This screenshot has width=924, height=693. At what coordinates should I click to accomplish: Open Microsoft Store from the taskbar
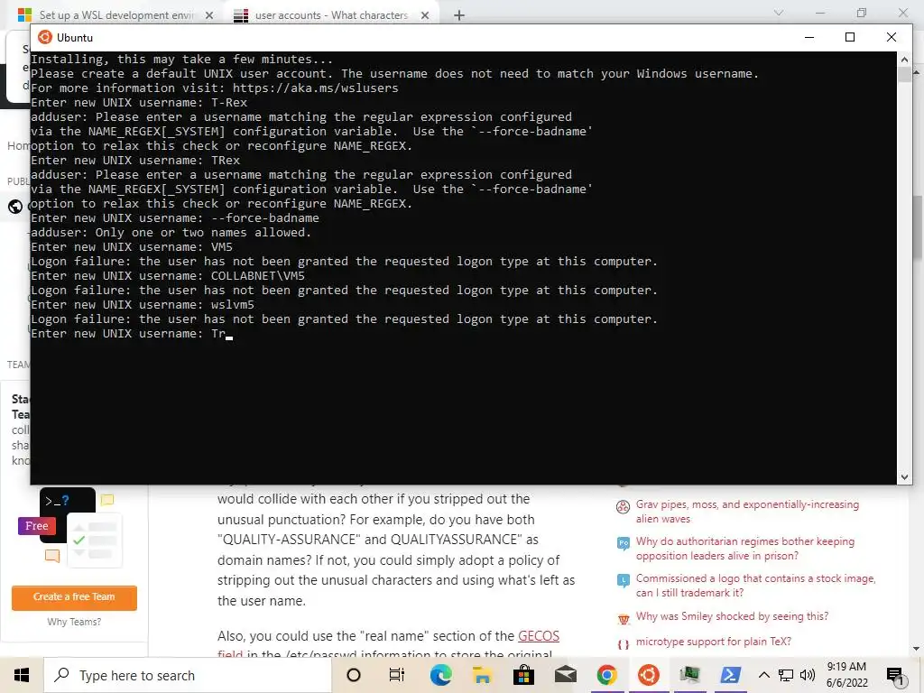[523, 675]
